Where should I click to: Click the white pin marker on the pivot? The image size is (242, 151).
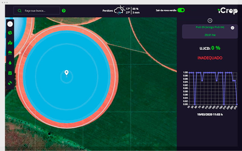[67, 73]
